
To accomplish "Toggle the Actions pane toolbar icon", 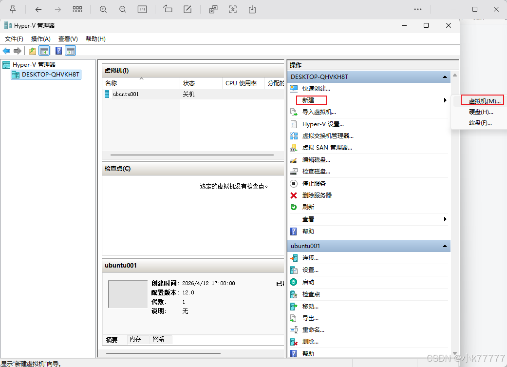I will coord(71,51).
